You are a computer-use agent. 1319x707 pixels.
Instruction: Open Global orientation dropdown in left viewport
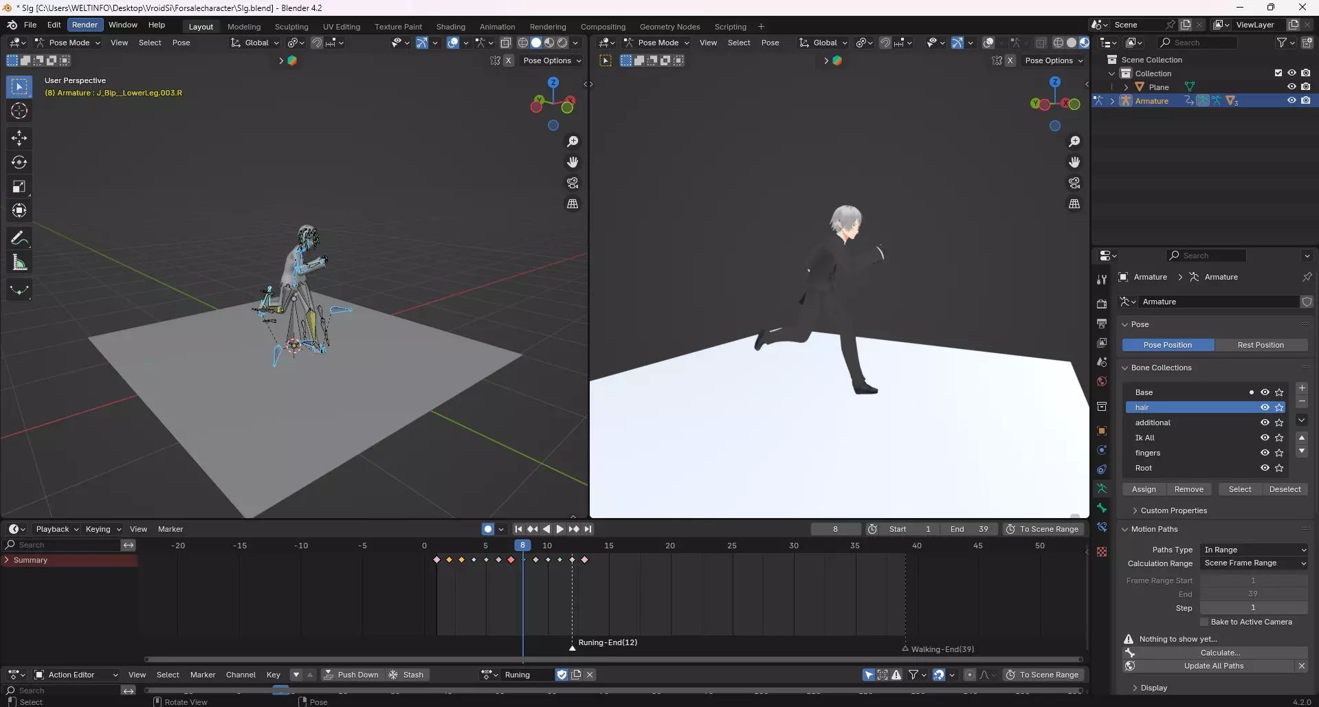coord(256,43)
